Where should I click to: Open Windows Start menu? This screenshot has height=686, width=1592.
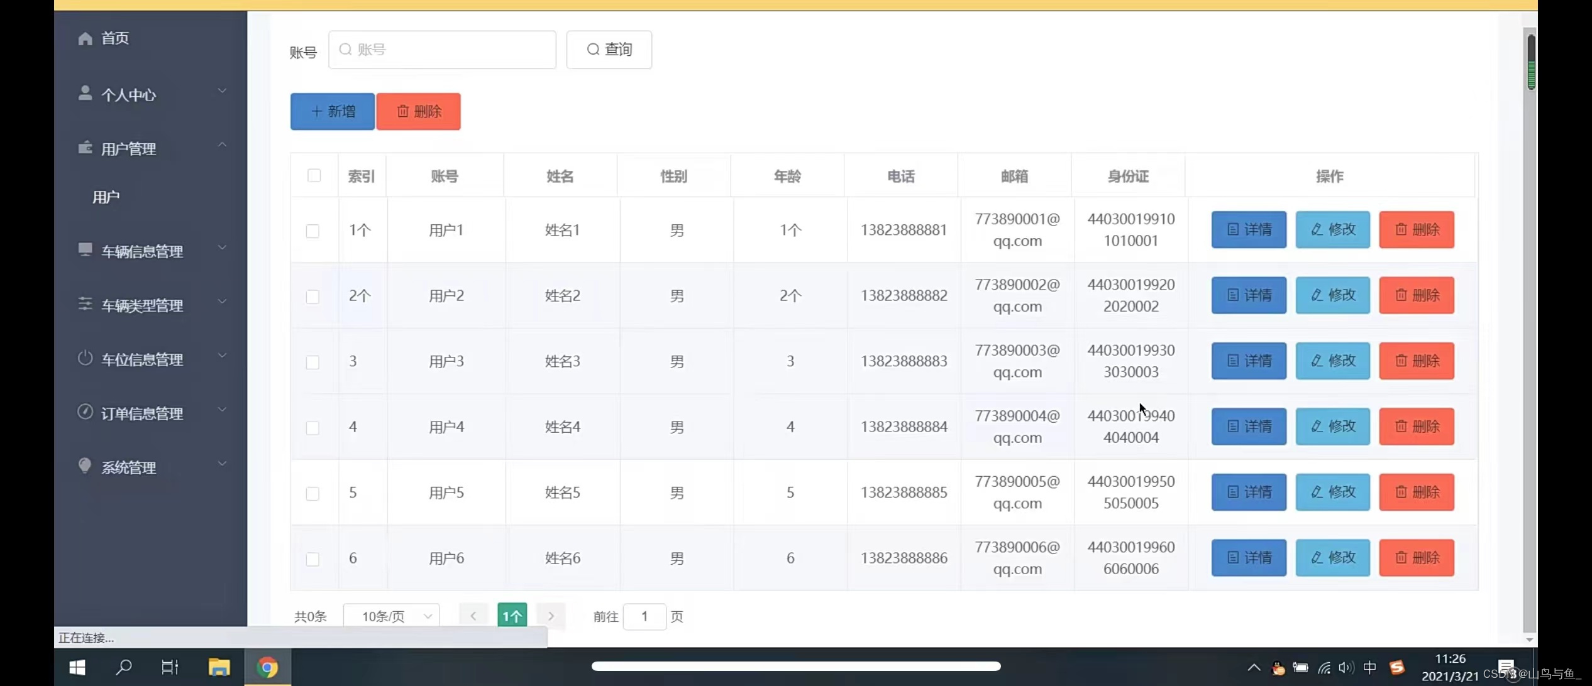coord(77,667)
